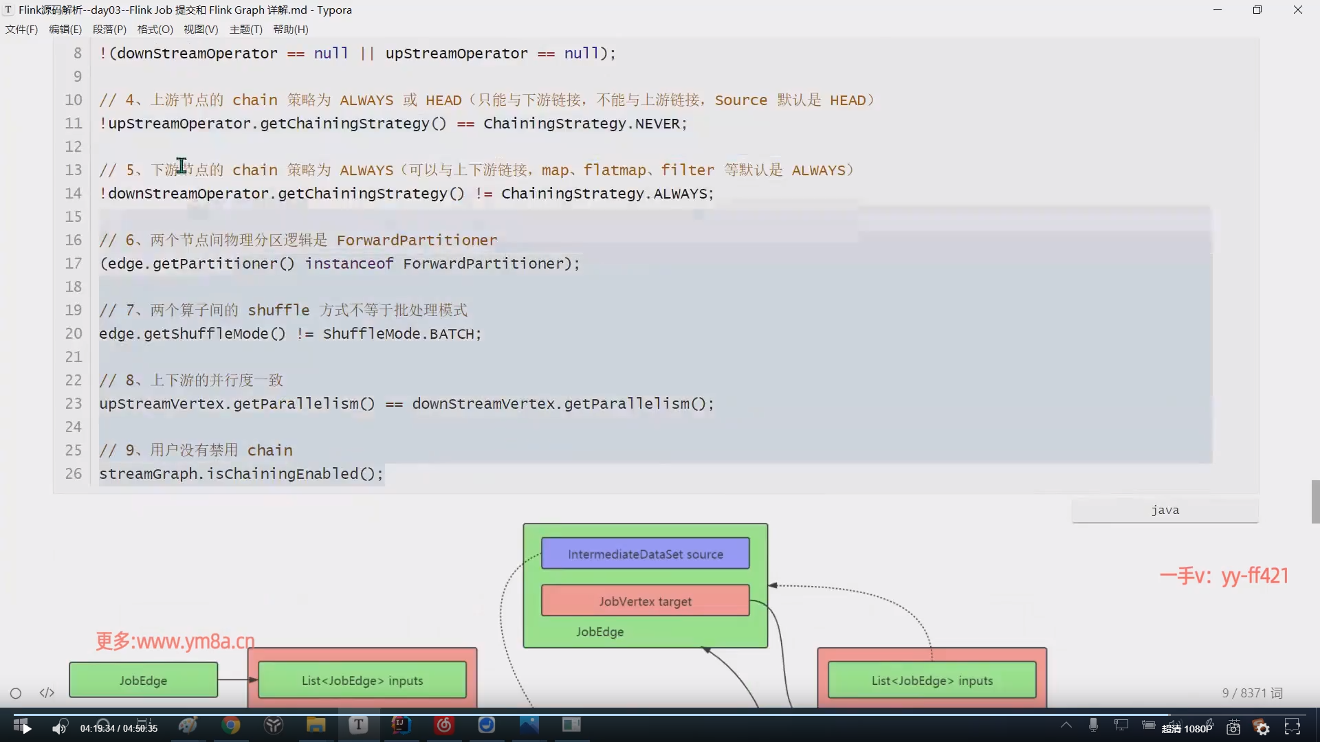
Task: Toggle source code mode icon
Action: (47, 693)
